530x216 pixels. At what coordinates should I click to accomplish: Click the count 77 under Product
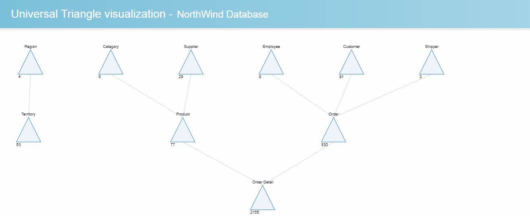[x=173, y=144]
